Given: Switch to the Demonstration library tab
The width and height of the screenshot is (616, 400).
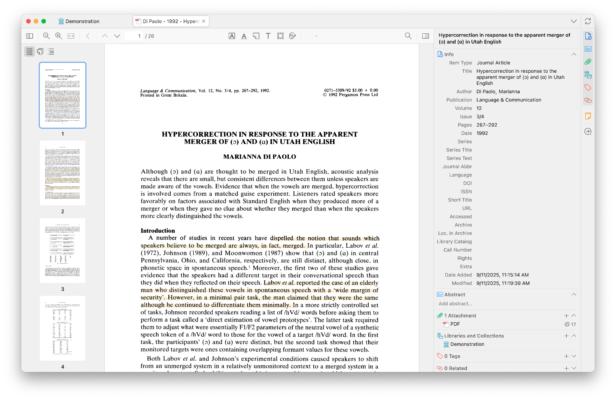Looking at the screenshot, I should [79, 21].
